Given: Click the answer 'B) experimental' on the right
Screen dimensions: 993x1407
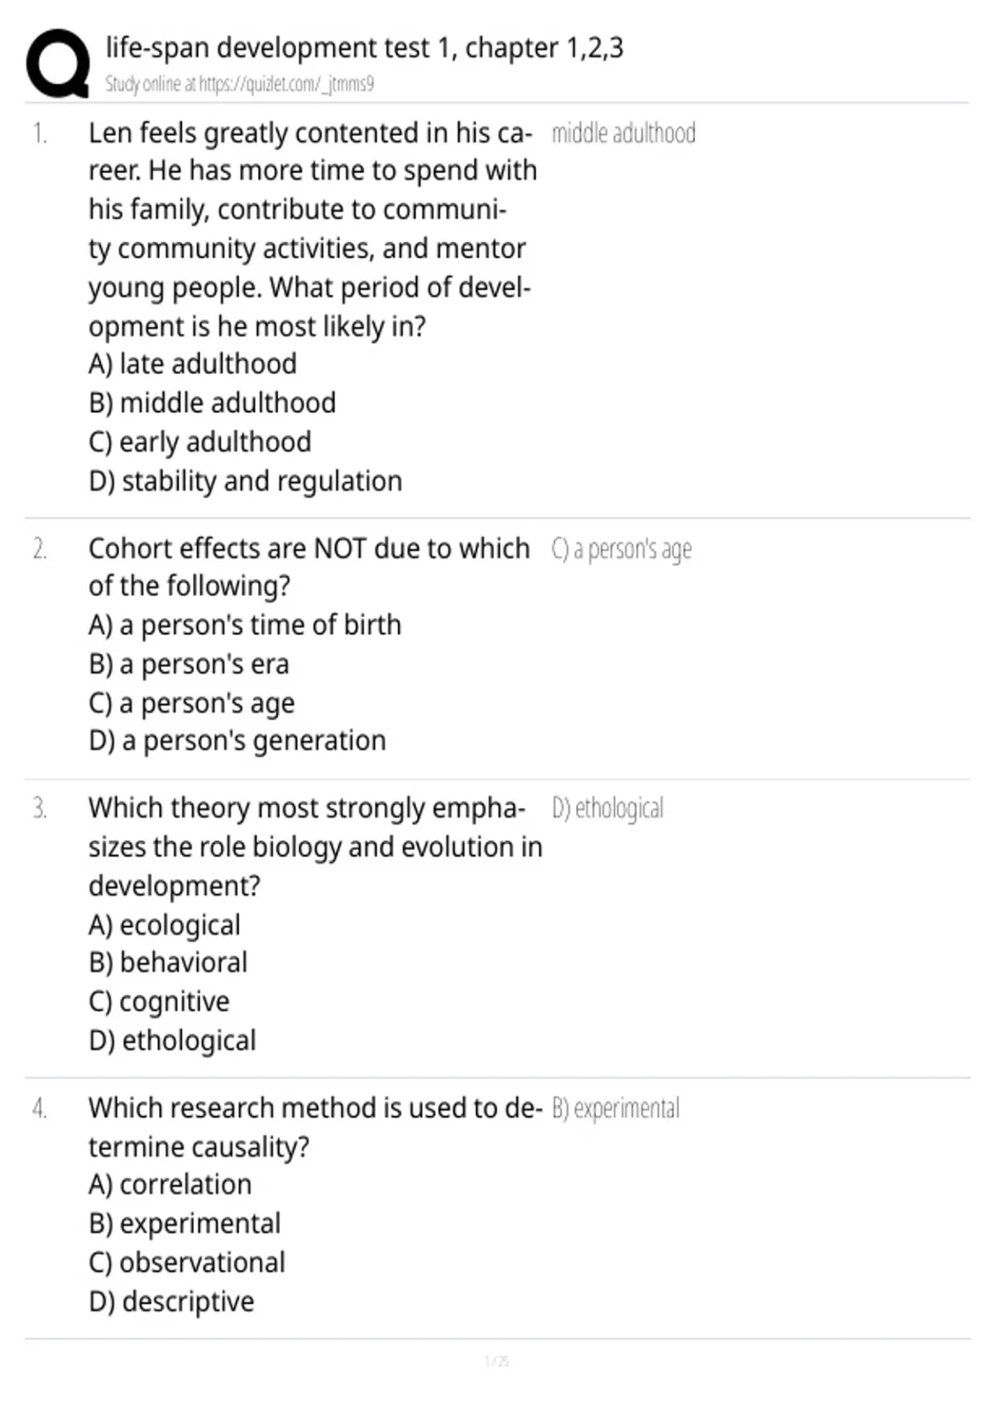Looking at the screenshot, I should point(616,1109).
